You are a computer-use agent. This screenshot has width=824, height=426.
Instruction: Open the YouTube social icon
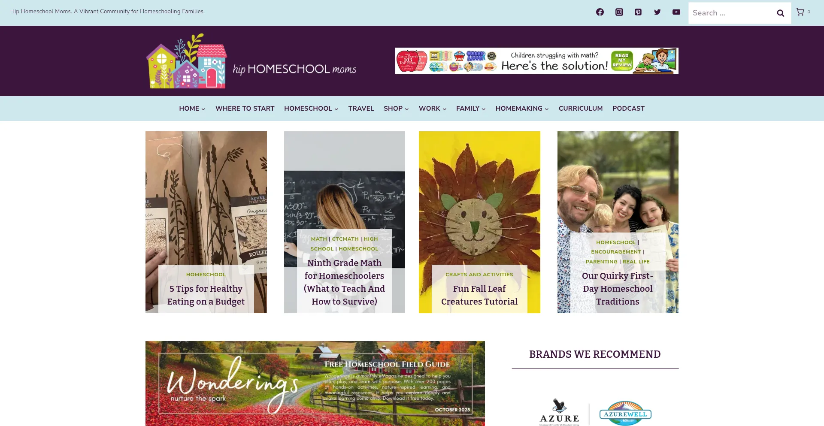676,12
